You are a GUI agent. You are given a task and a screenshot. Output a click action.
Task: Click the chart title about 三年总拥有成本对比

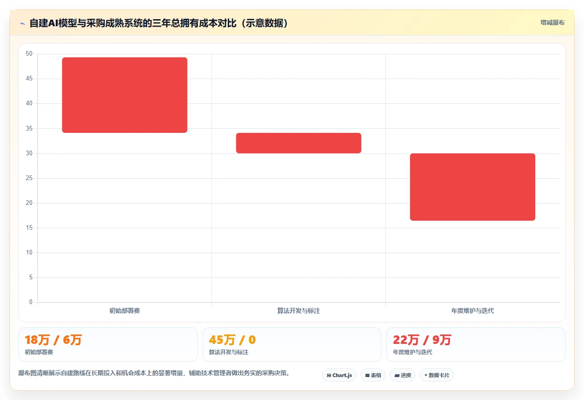pos(158,23)
